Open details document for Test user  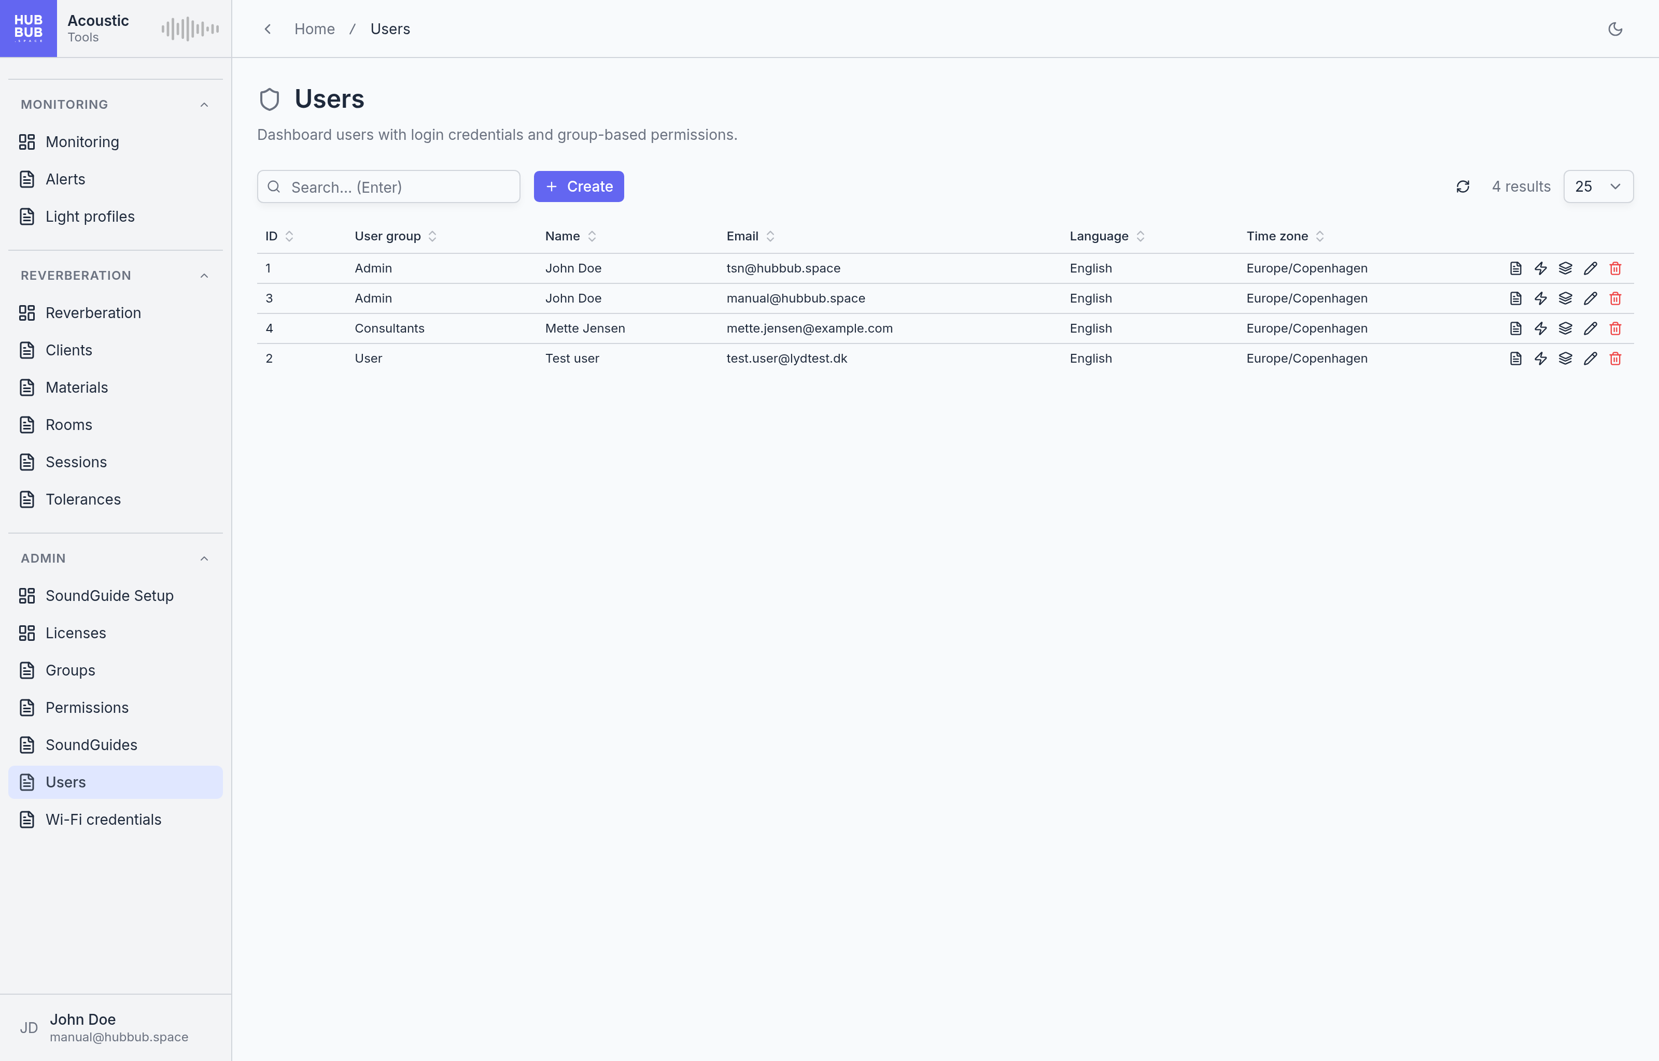tap(1515, 359)
